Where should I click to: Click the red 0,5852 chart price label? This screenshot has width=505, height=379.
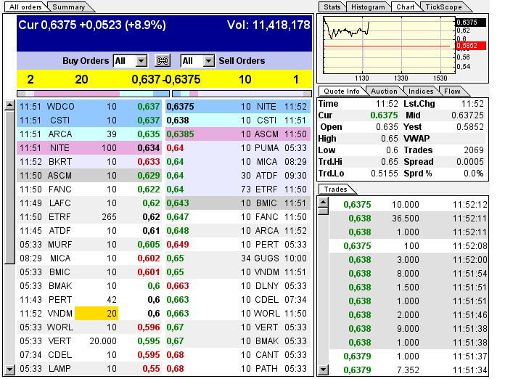tap(471, 46)
